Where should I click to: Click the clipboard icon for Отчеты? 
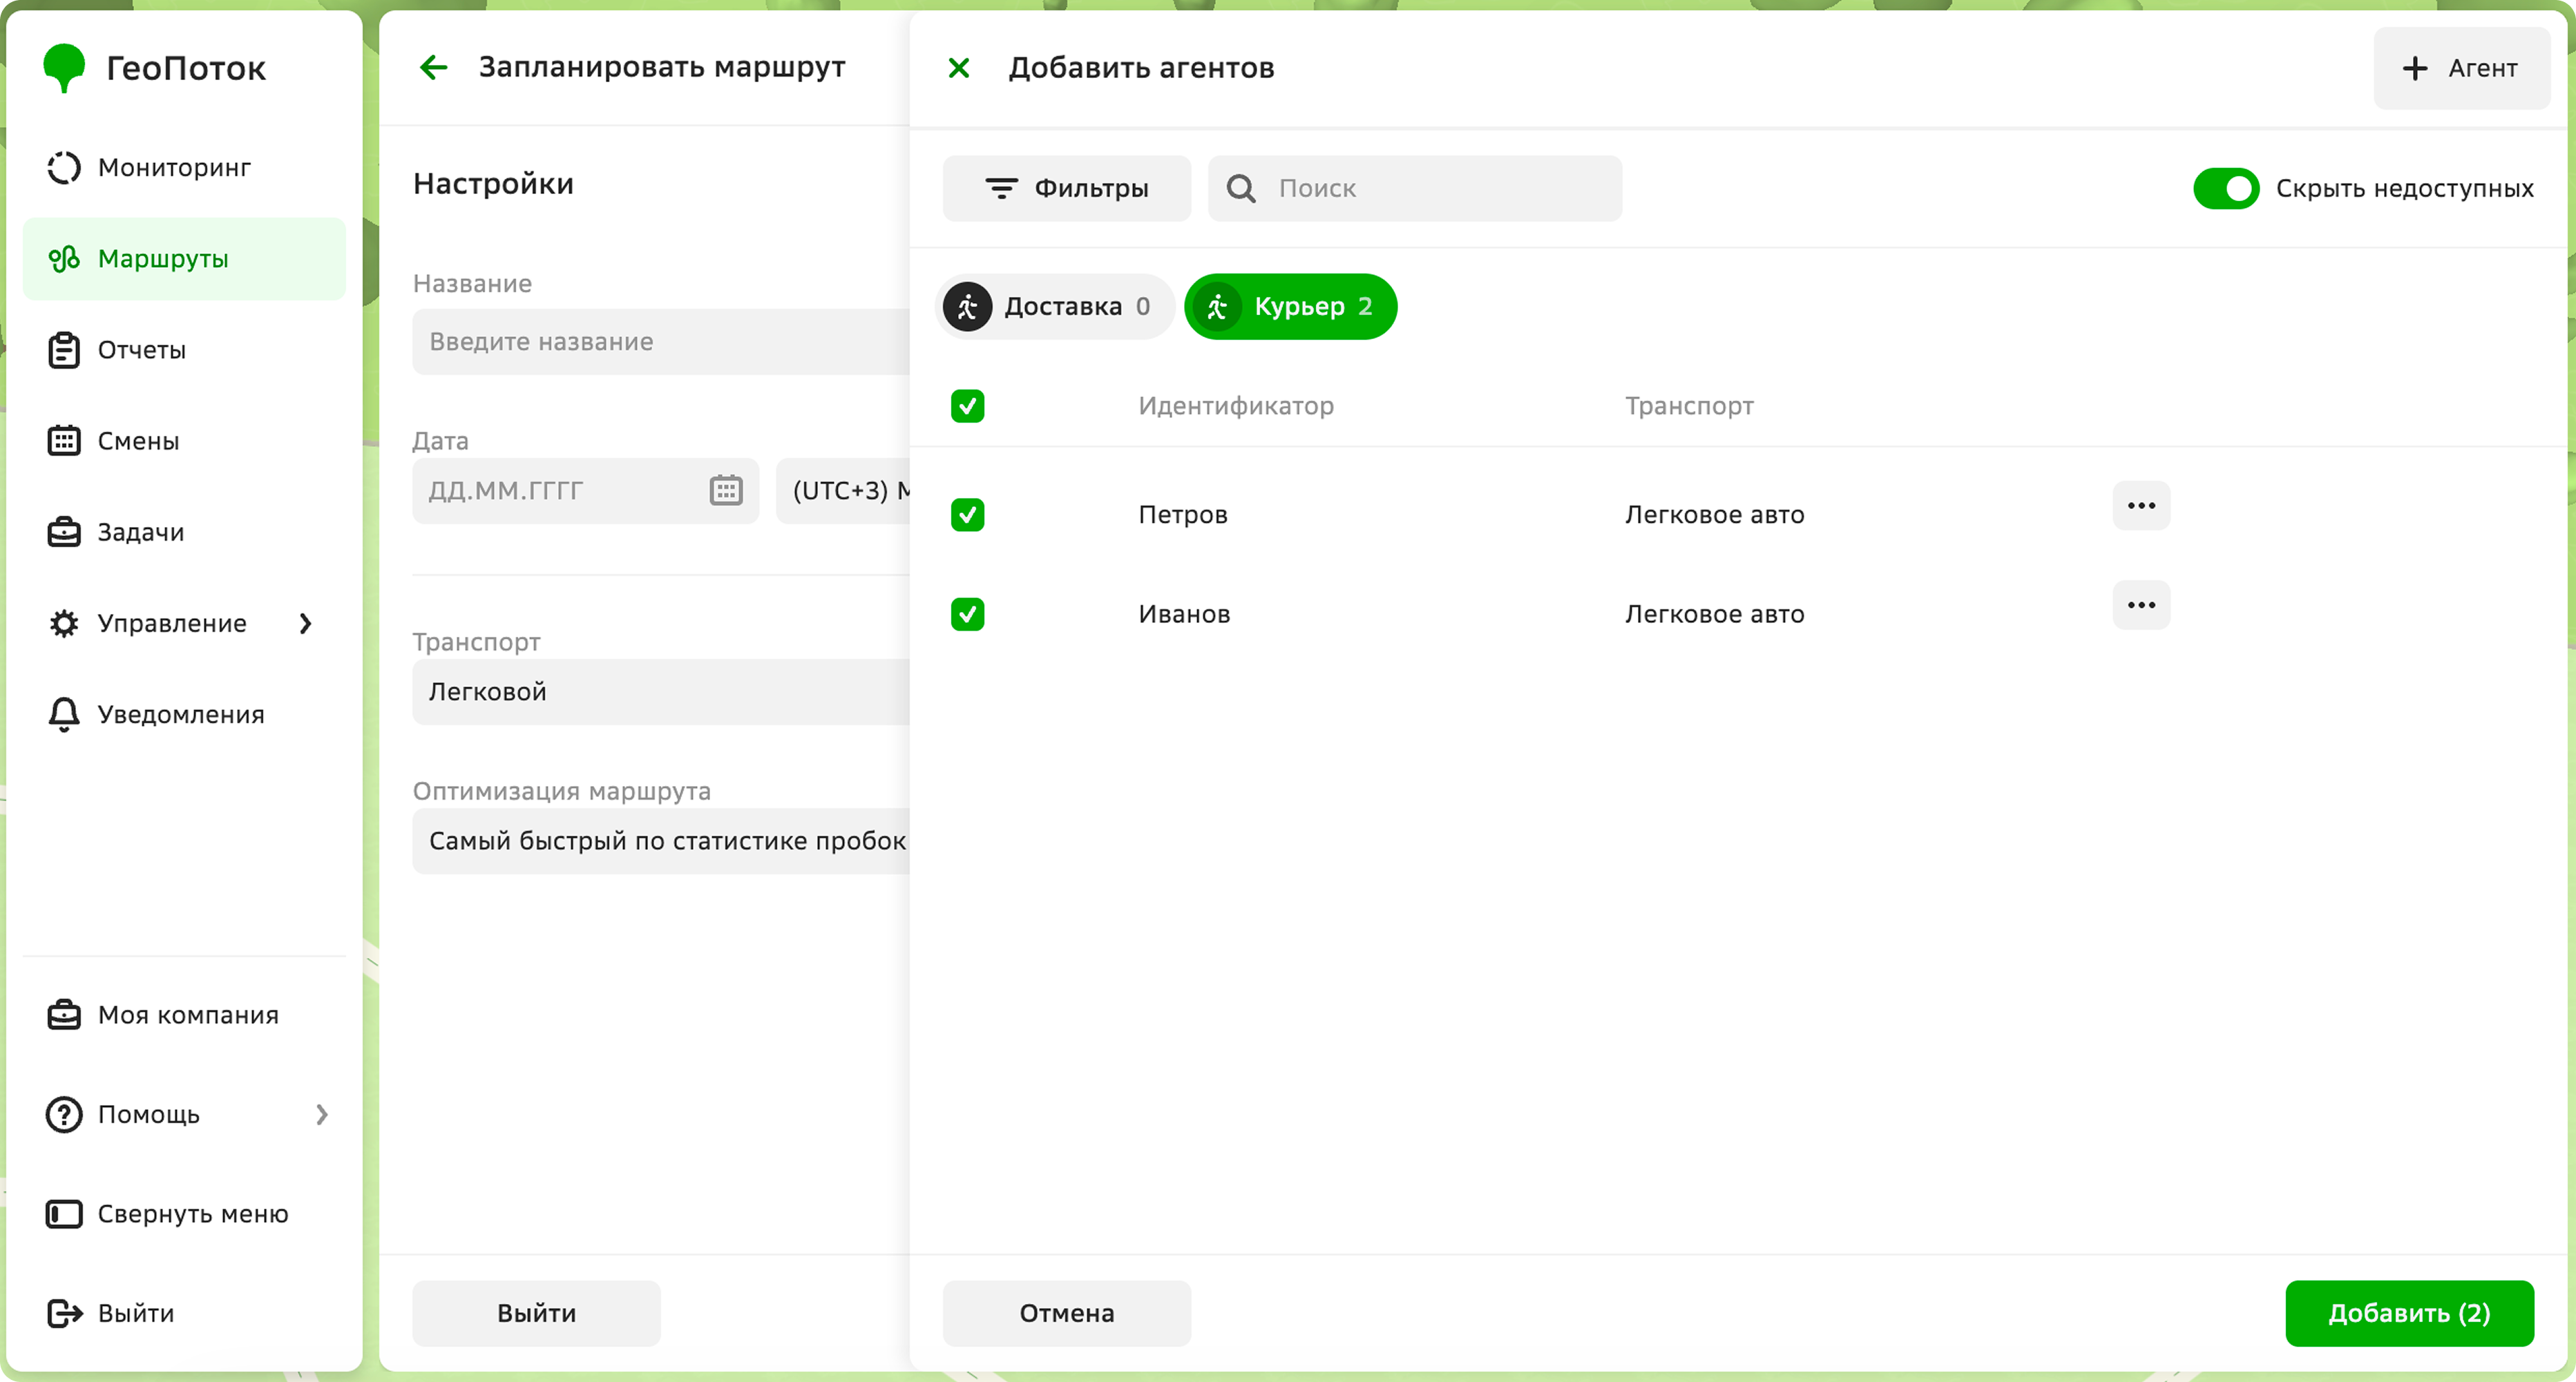pos(64,349)
